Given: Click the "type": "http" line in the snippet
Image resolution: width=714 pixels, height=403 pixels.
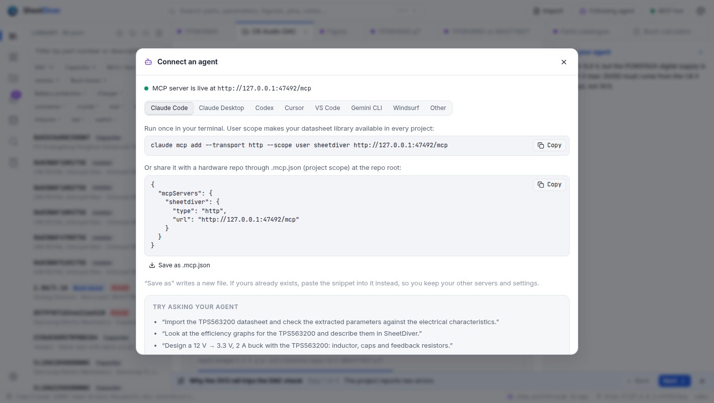Looking at the screenshot, I should [200, 211].
